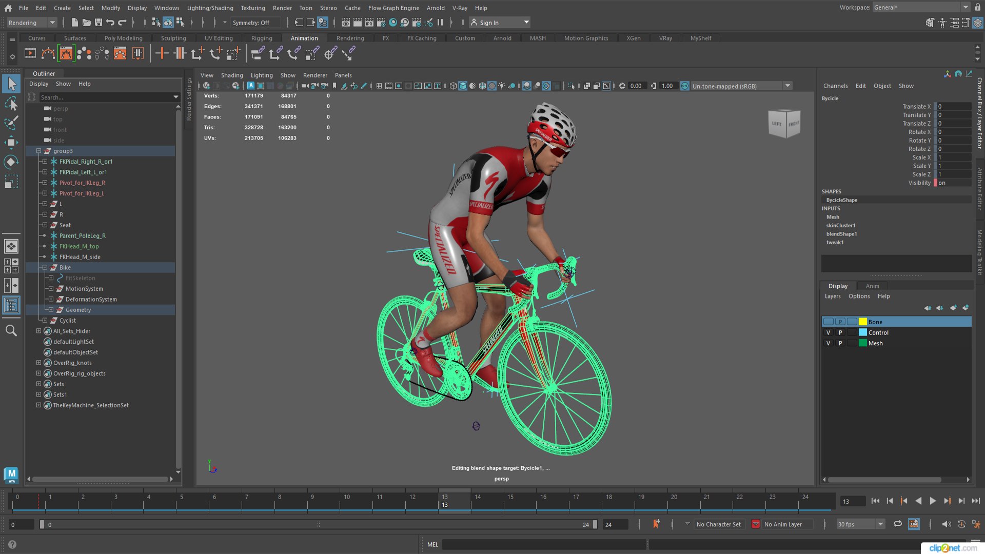Click the Play forwards button
Image resolution: width=985 pixels, height=554 pixels.
[x=933, y=501]
